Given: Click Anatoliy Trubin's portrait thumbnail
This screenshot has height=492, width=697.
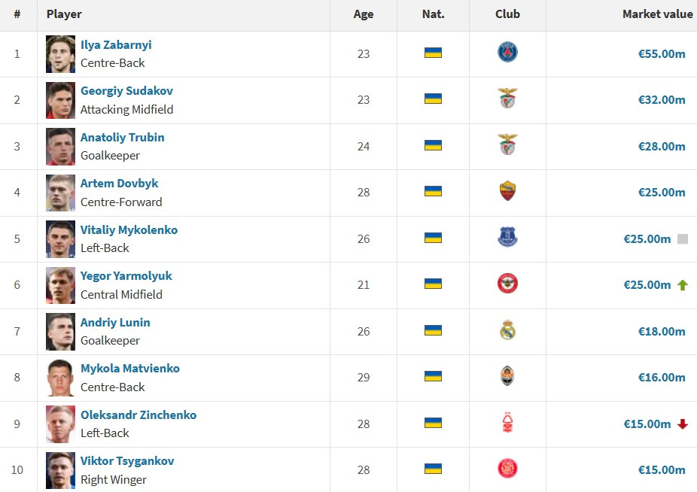Looking at the screenshot, I should point(60,146).
